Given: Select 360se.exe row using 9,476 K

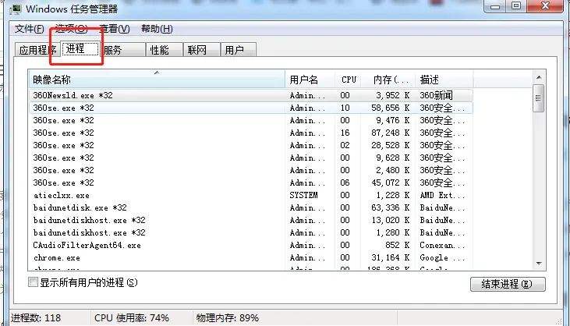Looking at the screenshot, I should (251, 120).
